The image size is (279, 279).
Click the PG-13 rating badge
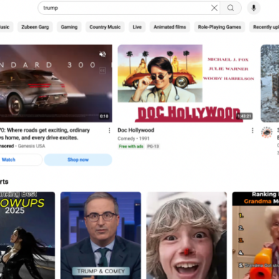(x=153, y=147)
